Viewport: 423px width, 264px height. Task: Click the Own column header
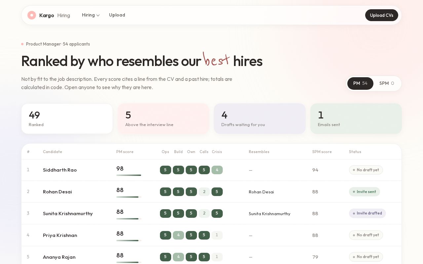coord(191,152)
